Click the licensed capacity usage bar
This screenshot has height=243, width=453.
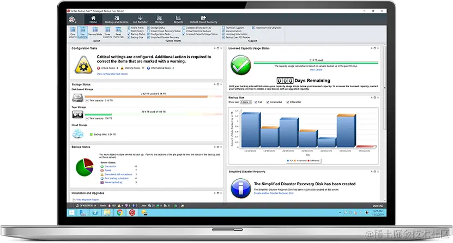click(x=316, y=63)
